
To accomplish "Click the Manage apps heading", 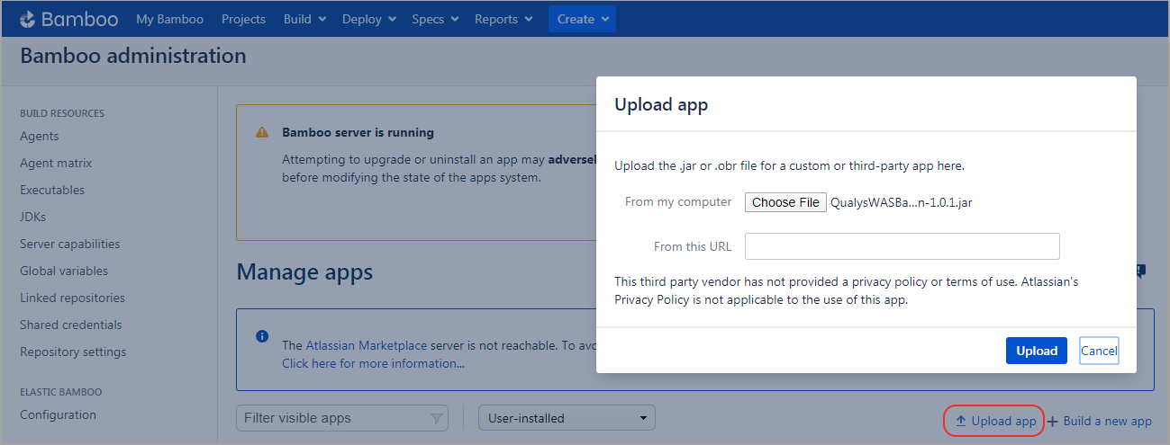I will point(304,271).
